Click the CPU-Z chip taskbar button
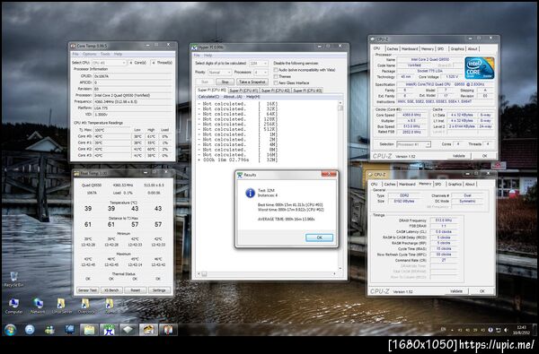The width and height of the screenshot is (539, 354). (128, 330)
